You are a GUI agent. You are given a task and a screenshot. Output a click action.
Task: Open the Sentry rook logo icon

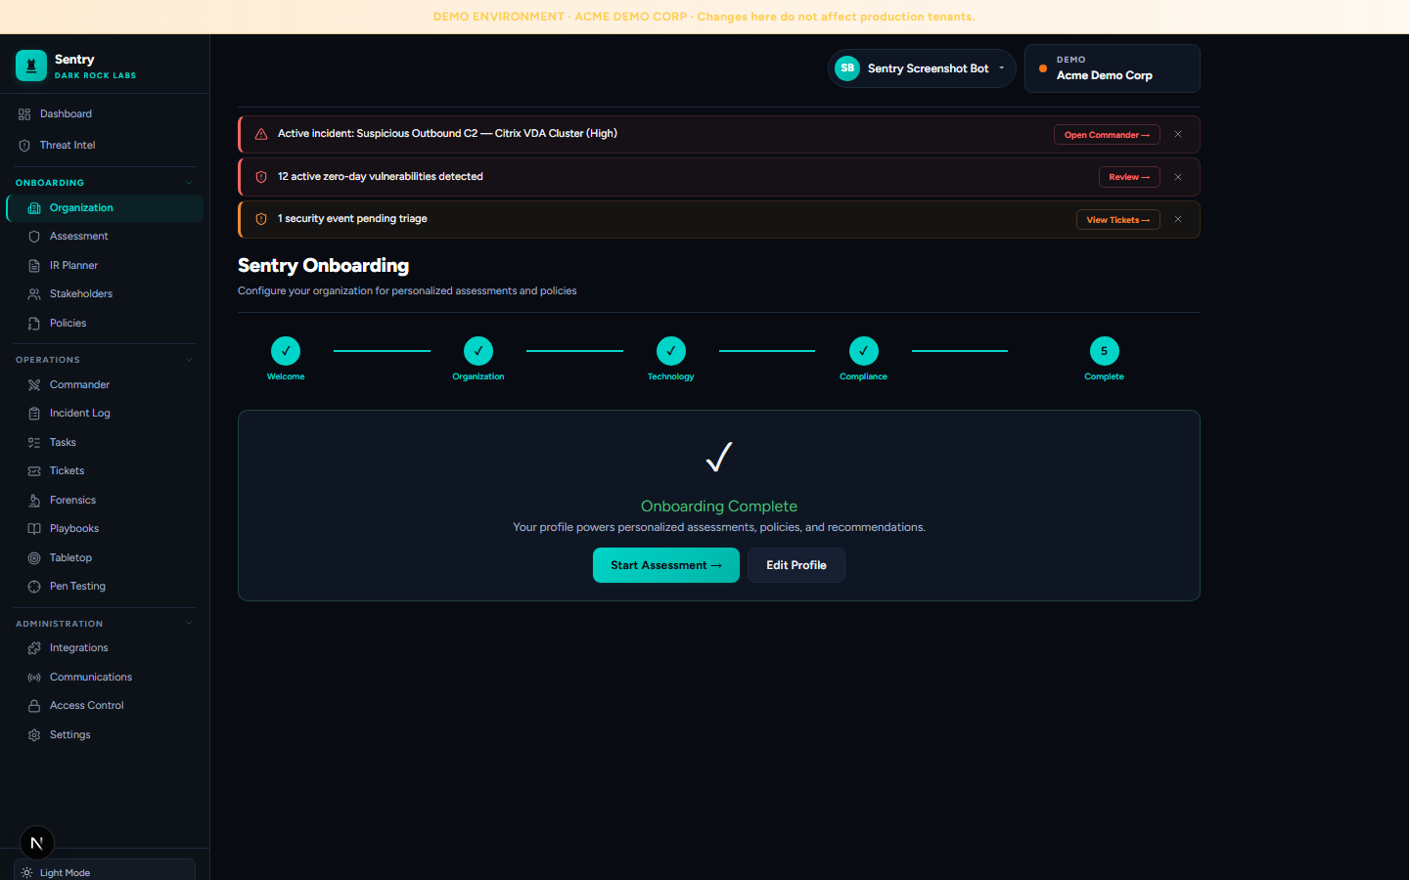click(x=31, y=66)
